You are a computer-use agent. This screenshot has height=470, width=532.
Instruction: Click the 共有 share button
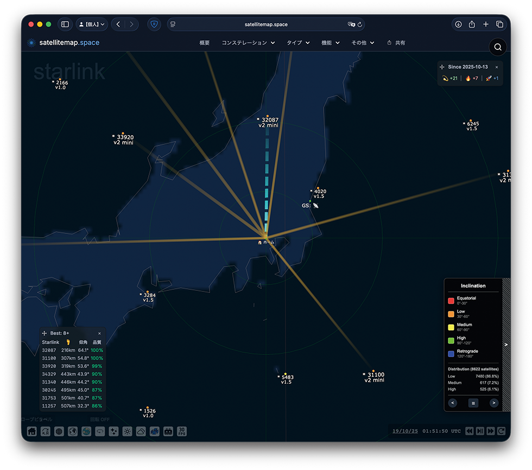pos(396,43)
